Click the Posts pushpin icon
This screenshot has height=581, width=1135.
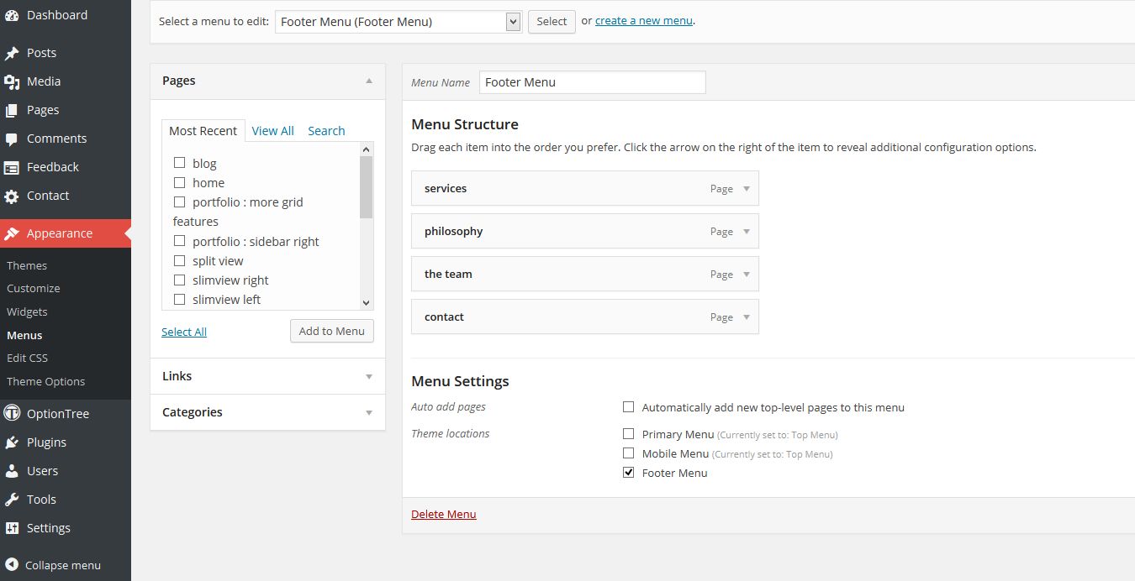point(12,53)
